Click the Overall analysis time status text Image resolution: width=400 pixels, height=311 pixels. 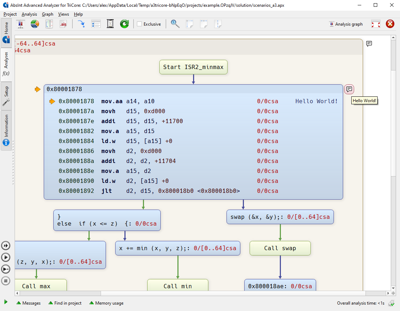[x=361, y=303]
